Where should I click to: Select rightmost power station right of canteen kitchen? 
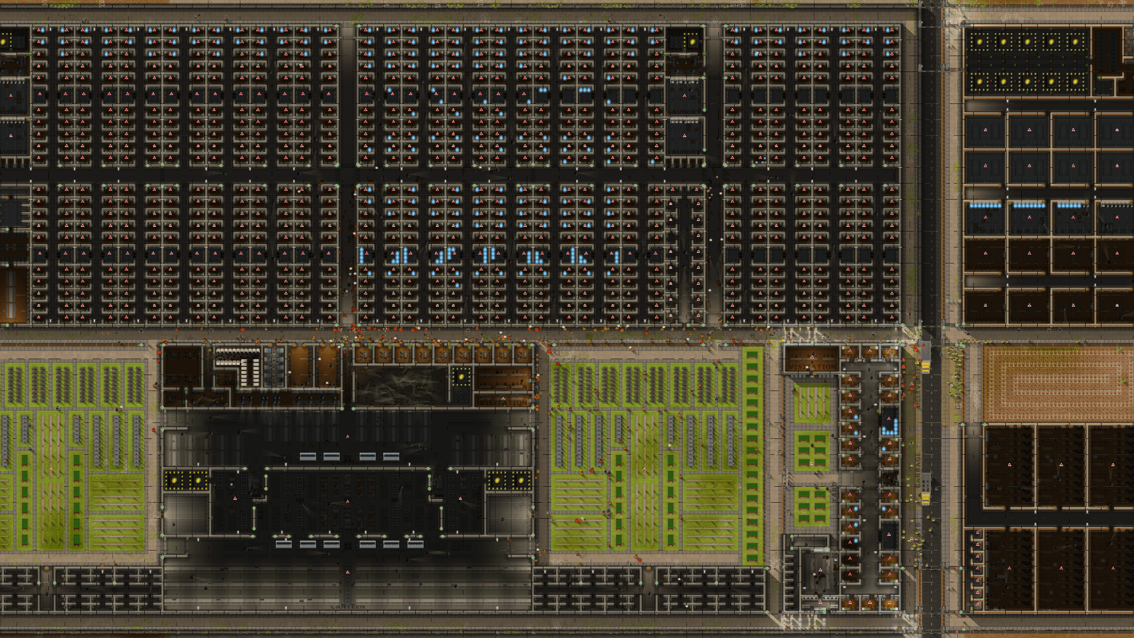[x=521, y=480]
